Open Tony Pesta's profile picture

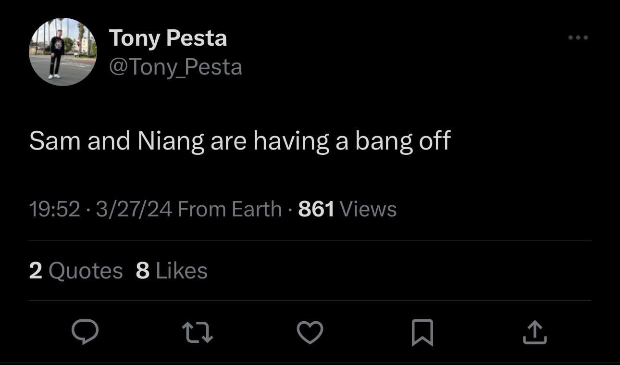click(x=62, y=52)
